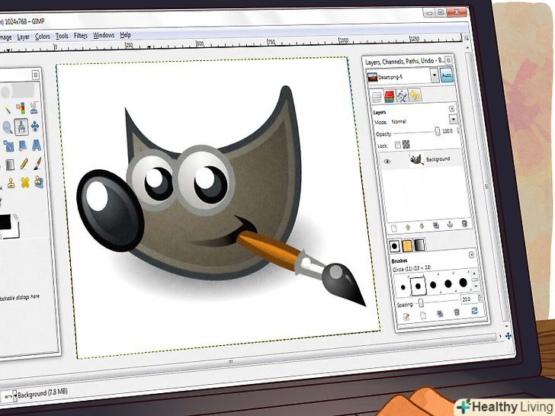Image resolution: width=555 pixels, height=416 pixels.
Task: Click the navigate image cross icon
Action: coord(508,336)
